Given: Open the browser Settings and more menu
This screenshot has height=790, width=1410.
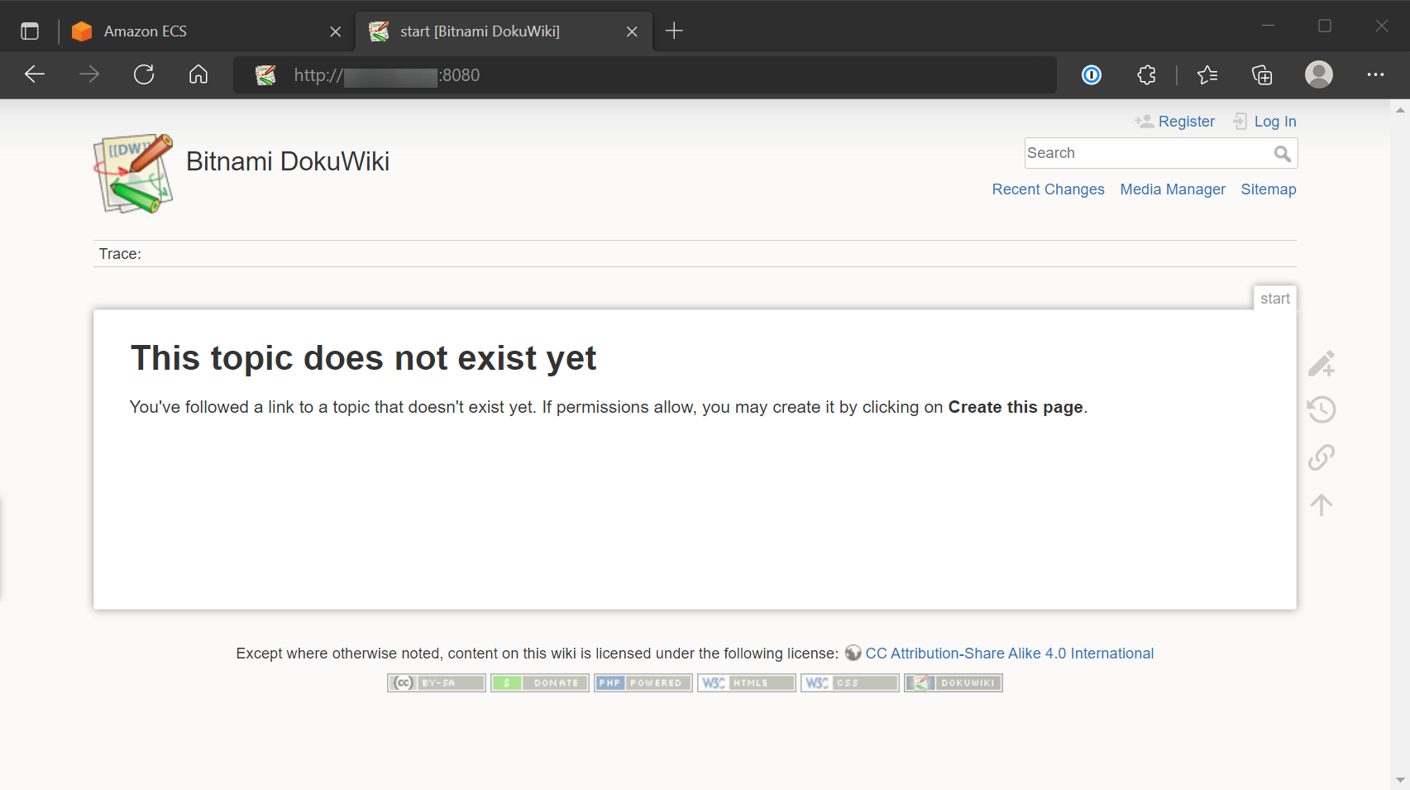Looking at the screenshot, I should pyautogui.click(x=1375, y=74).
